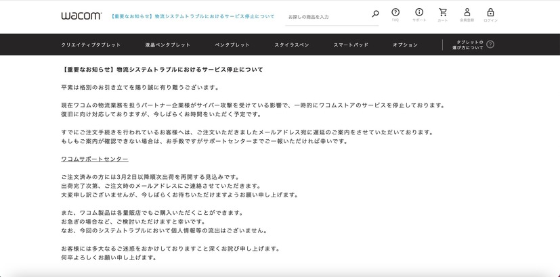Click the search magnifier icon
Image resolution: width=560 pixels, height=277 pixels.
[375, 14]
